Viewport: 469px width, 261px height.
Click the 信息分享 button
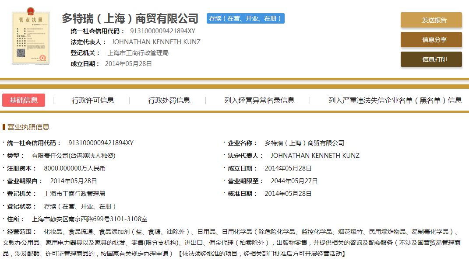tap(431, 40)
